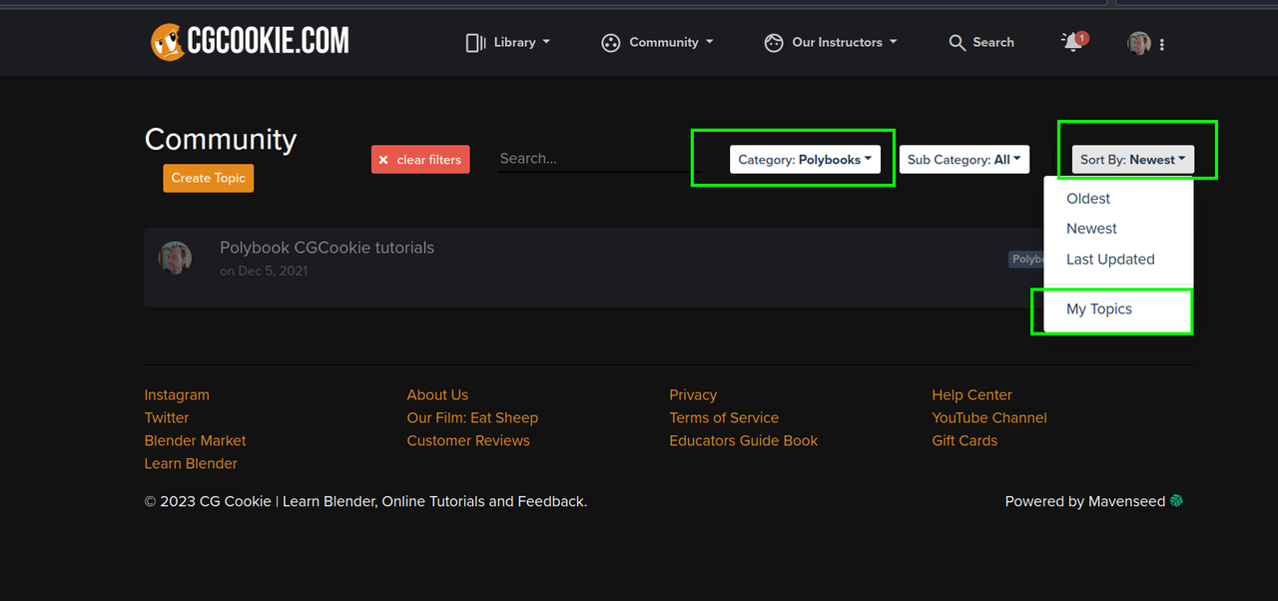The image size is (1278, 601).
Task: Open the Help Center link
Action: click(971, 394)
